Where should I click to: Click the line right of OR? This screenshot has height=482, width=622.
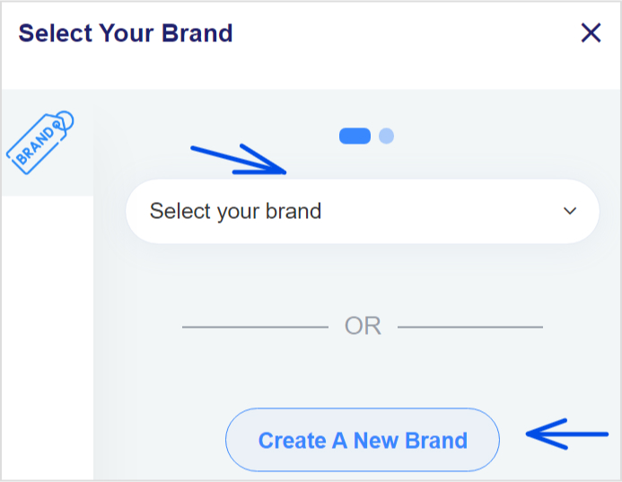click(470, 327)
